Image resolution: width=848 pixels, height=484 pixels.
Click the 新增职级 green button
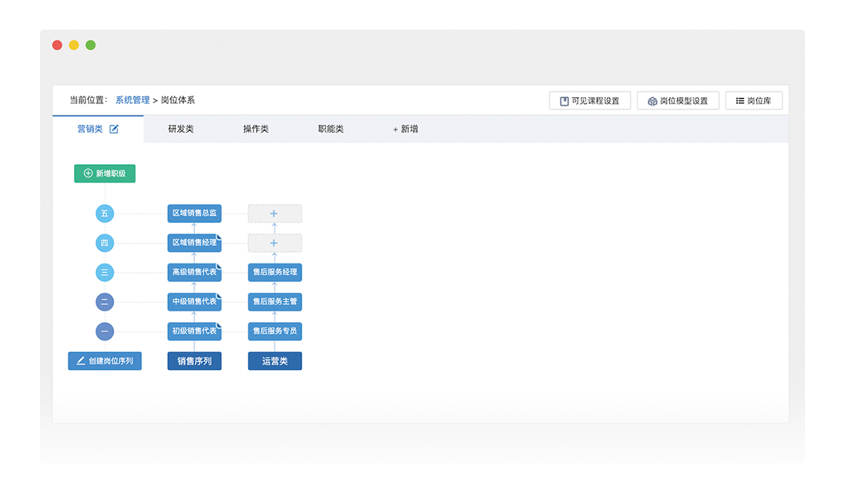(105, 173)
